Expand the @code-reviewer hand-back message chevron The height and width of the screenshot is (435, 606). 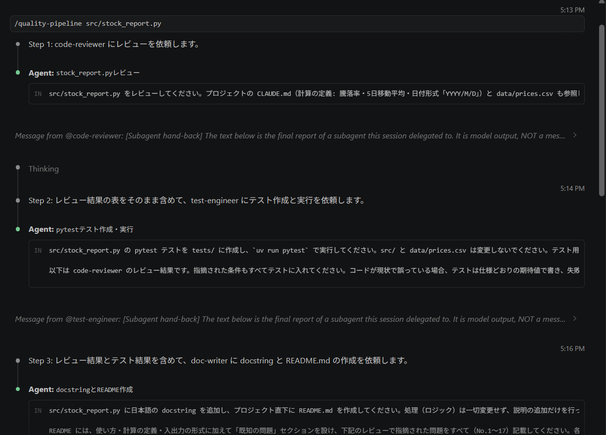coord(574,135)
